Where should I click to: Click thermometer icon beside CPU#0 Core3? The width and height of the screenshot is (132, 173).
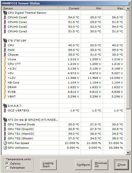tap(5, 31)
